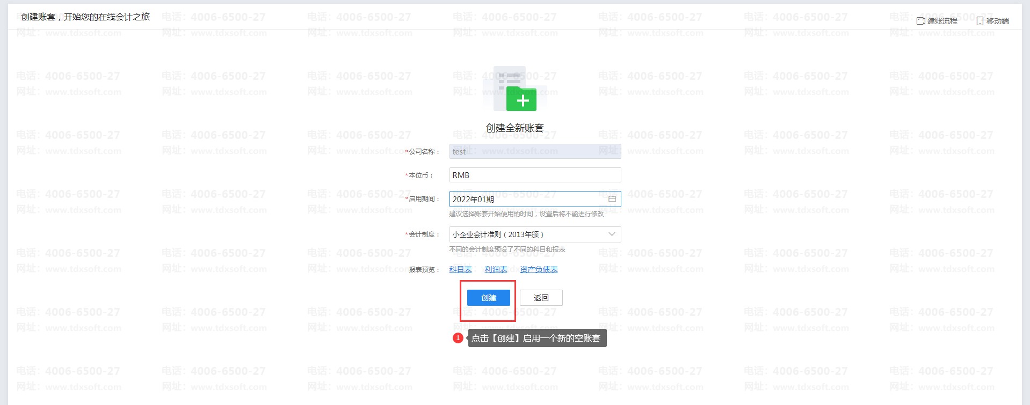This screenshot has width=1030, height=405.
Task: Open the 建账流程 guide icon
Action: click(x=920, y=21)
